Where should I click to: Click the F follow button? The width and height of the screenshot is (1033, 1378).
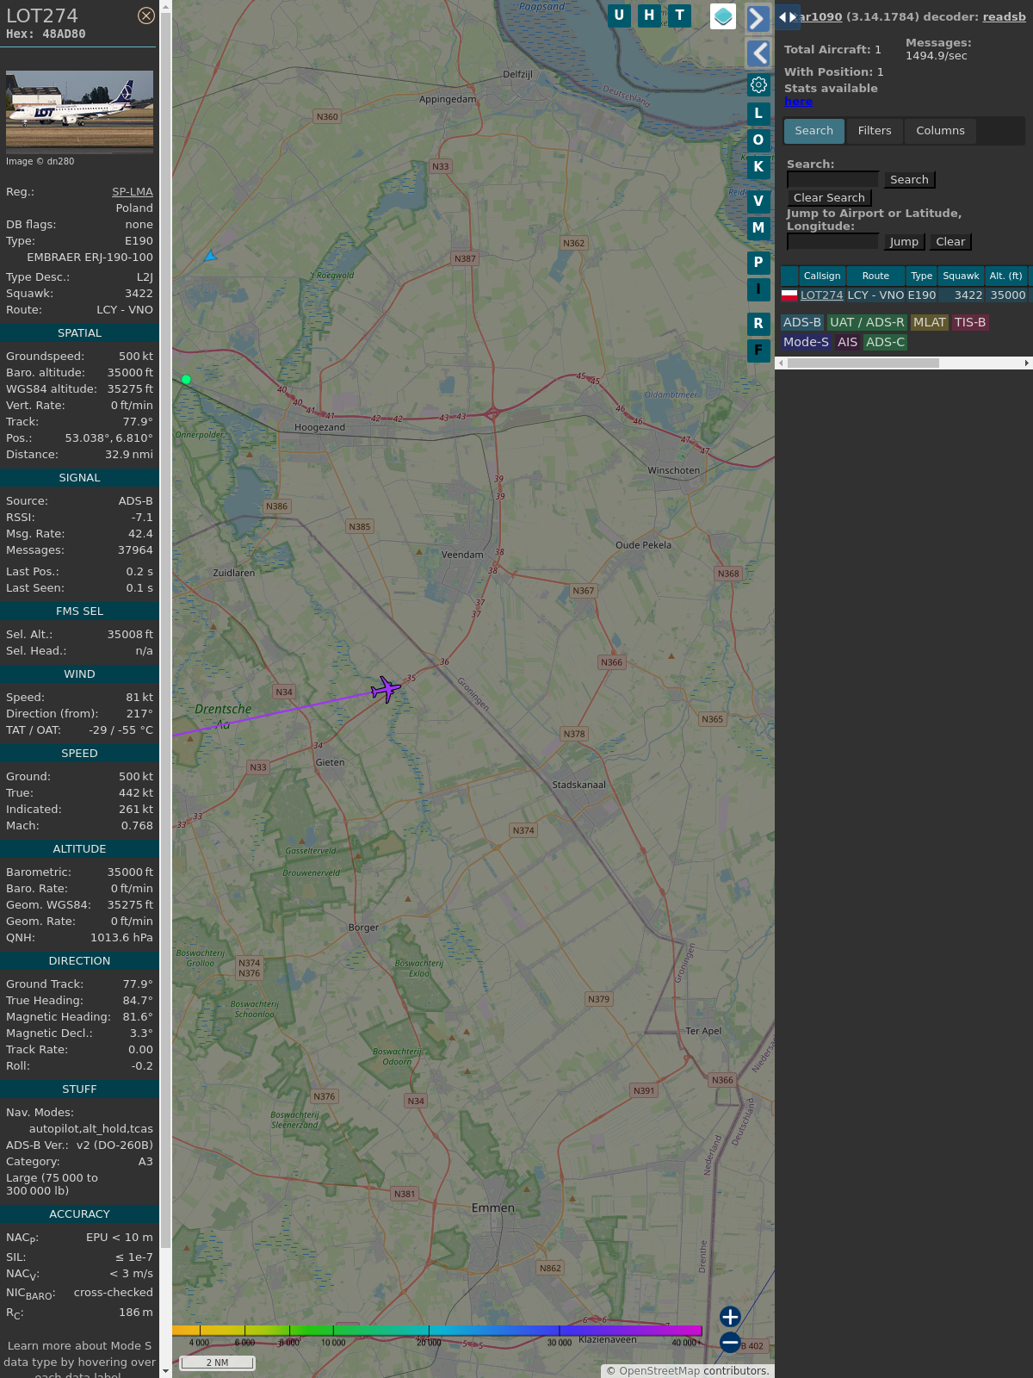click(758, 350)
